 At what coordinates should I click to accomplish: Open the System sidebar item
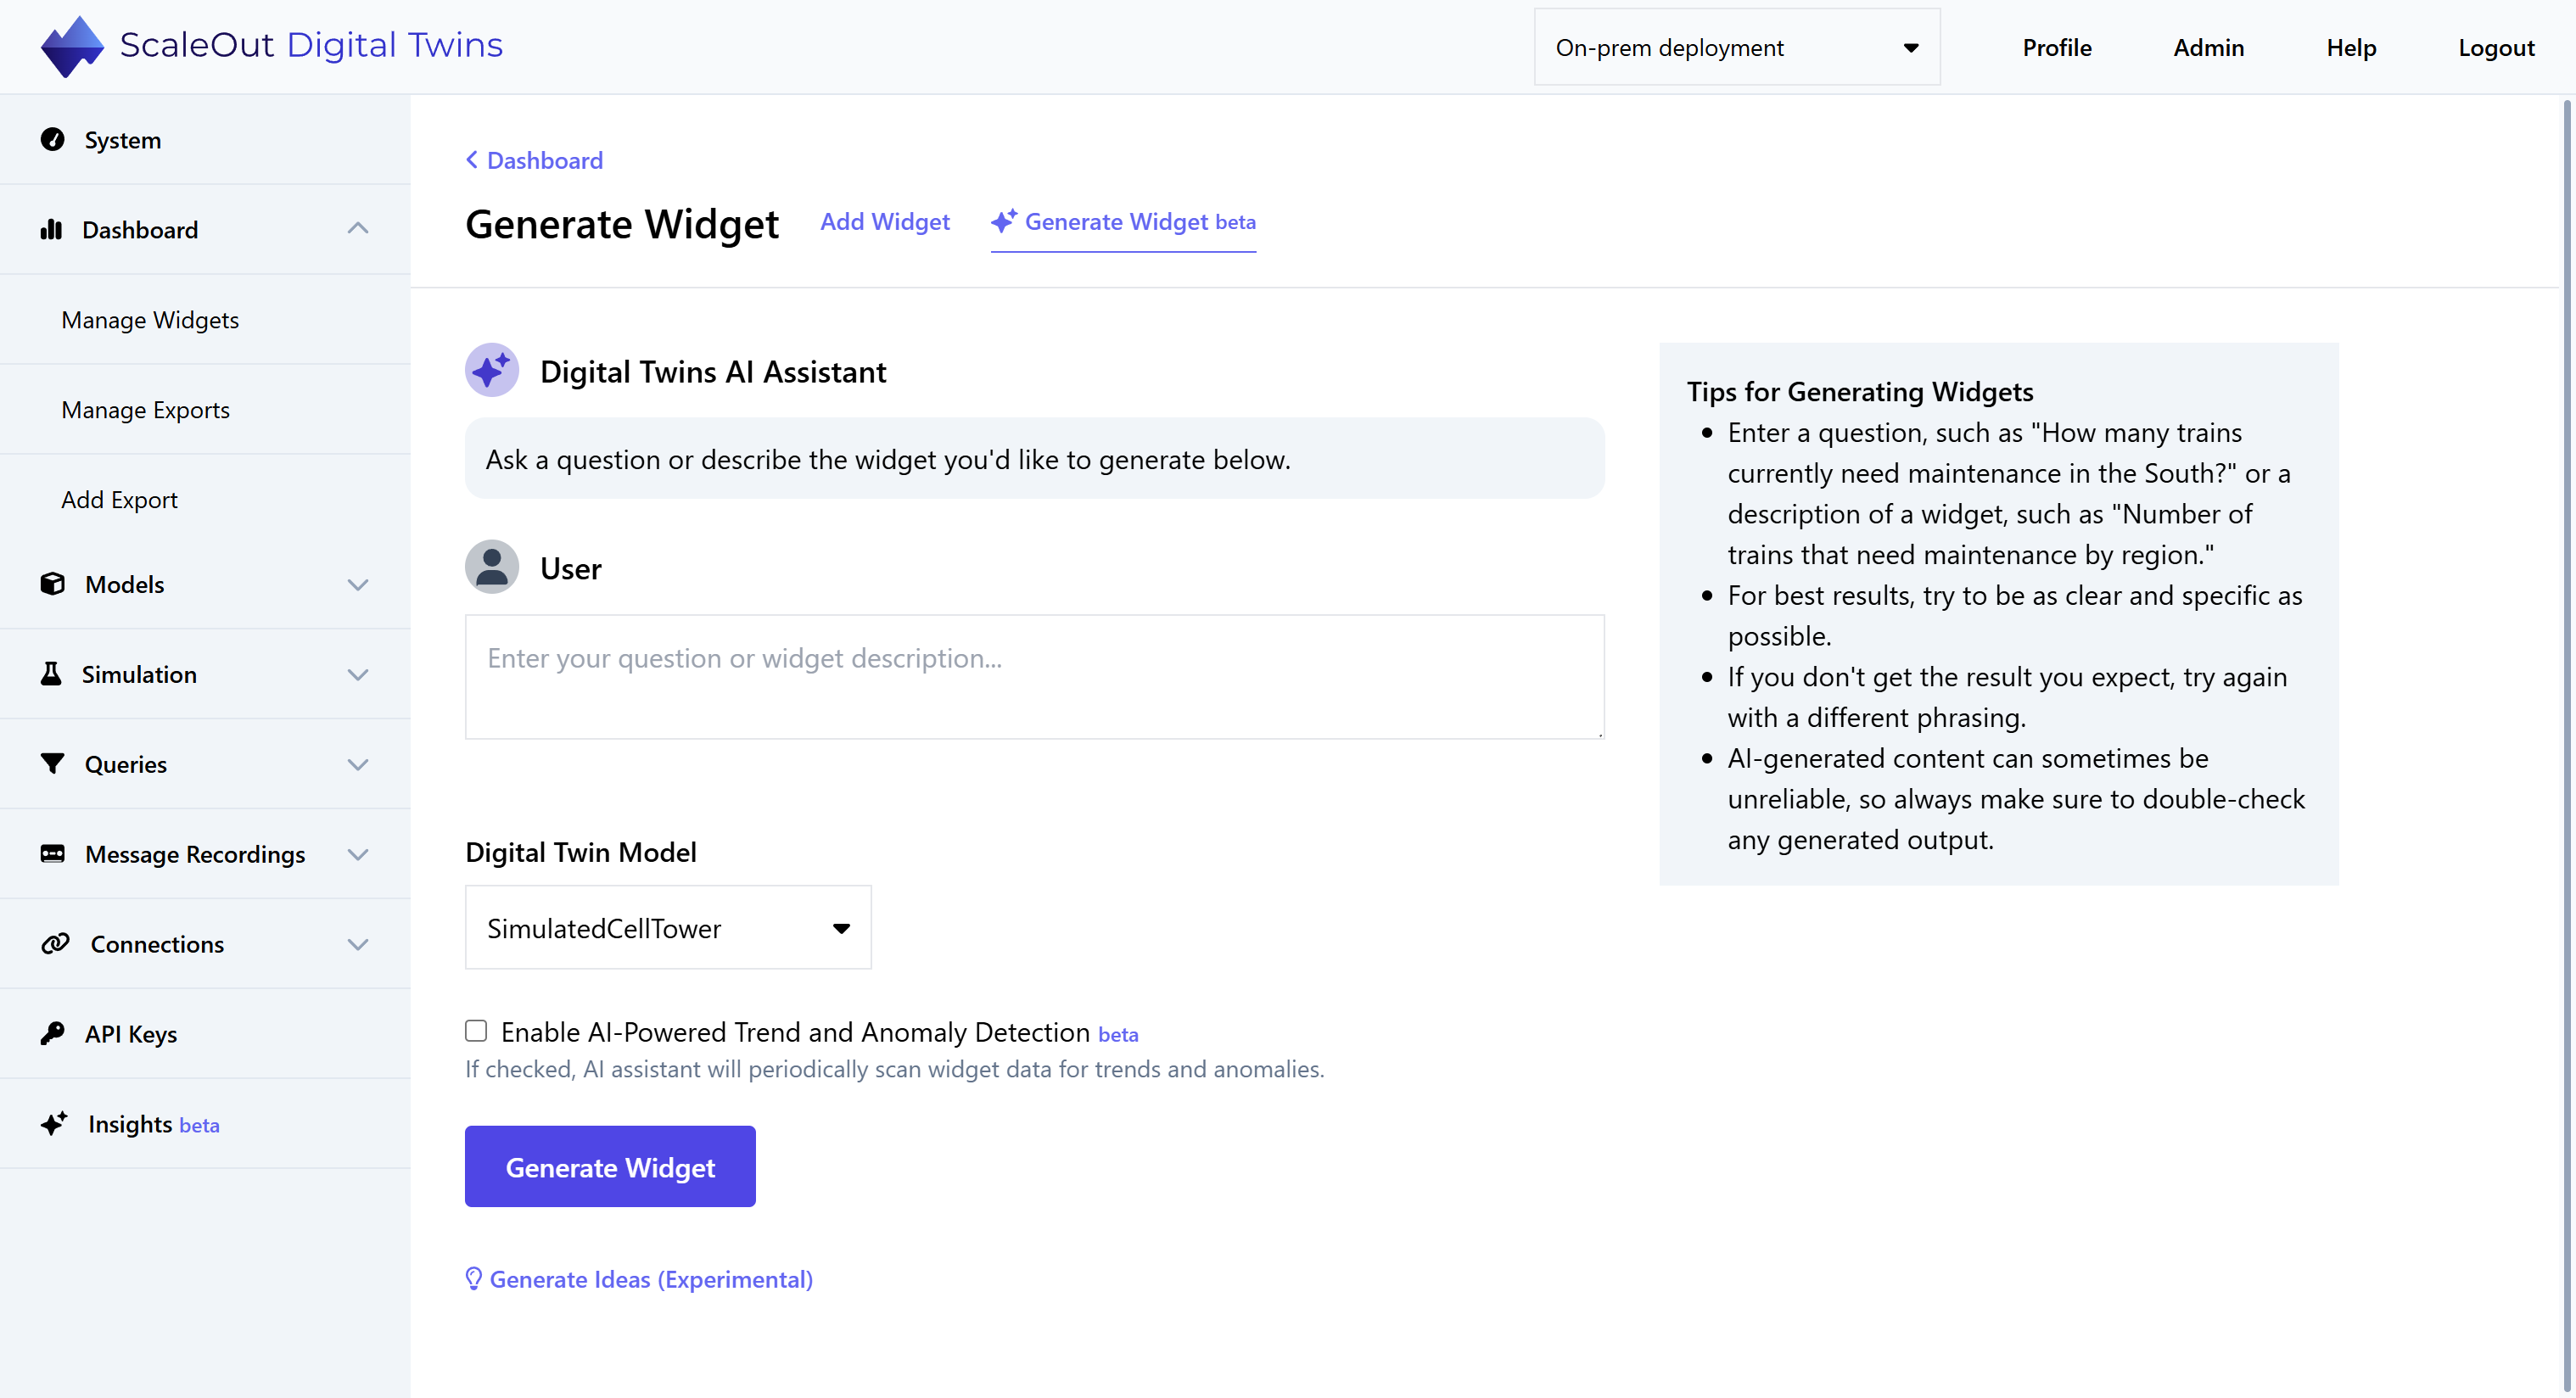205,139
